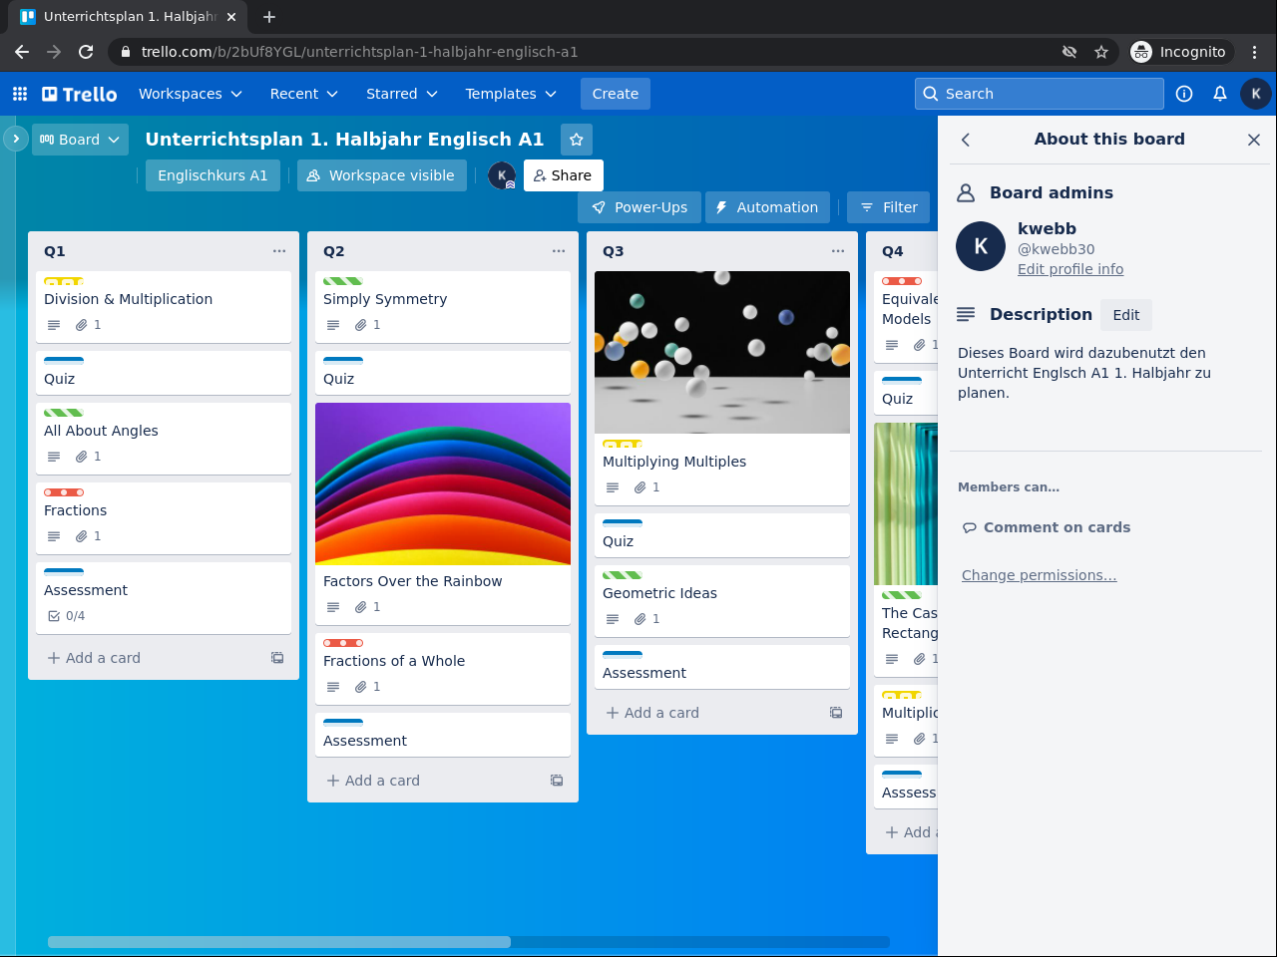Open the account avatar menu in header
Screen dimensions: 1277x957
click(1256, 94)
